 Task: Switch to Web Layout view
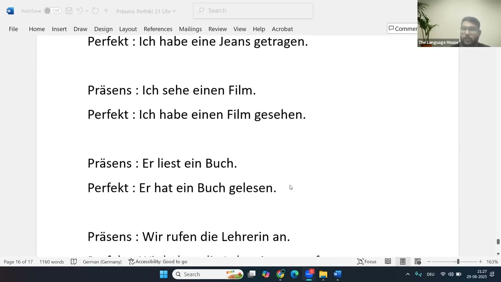(x=418, y=262)
